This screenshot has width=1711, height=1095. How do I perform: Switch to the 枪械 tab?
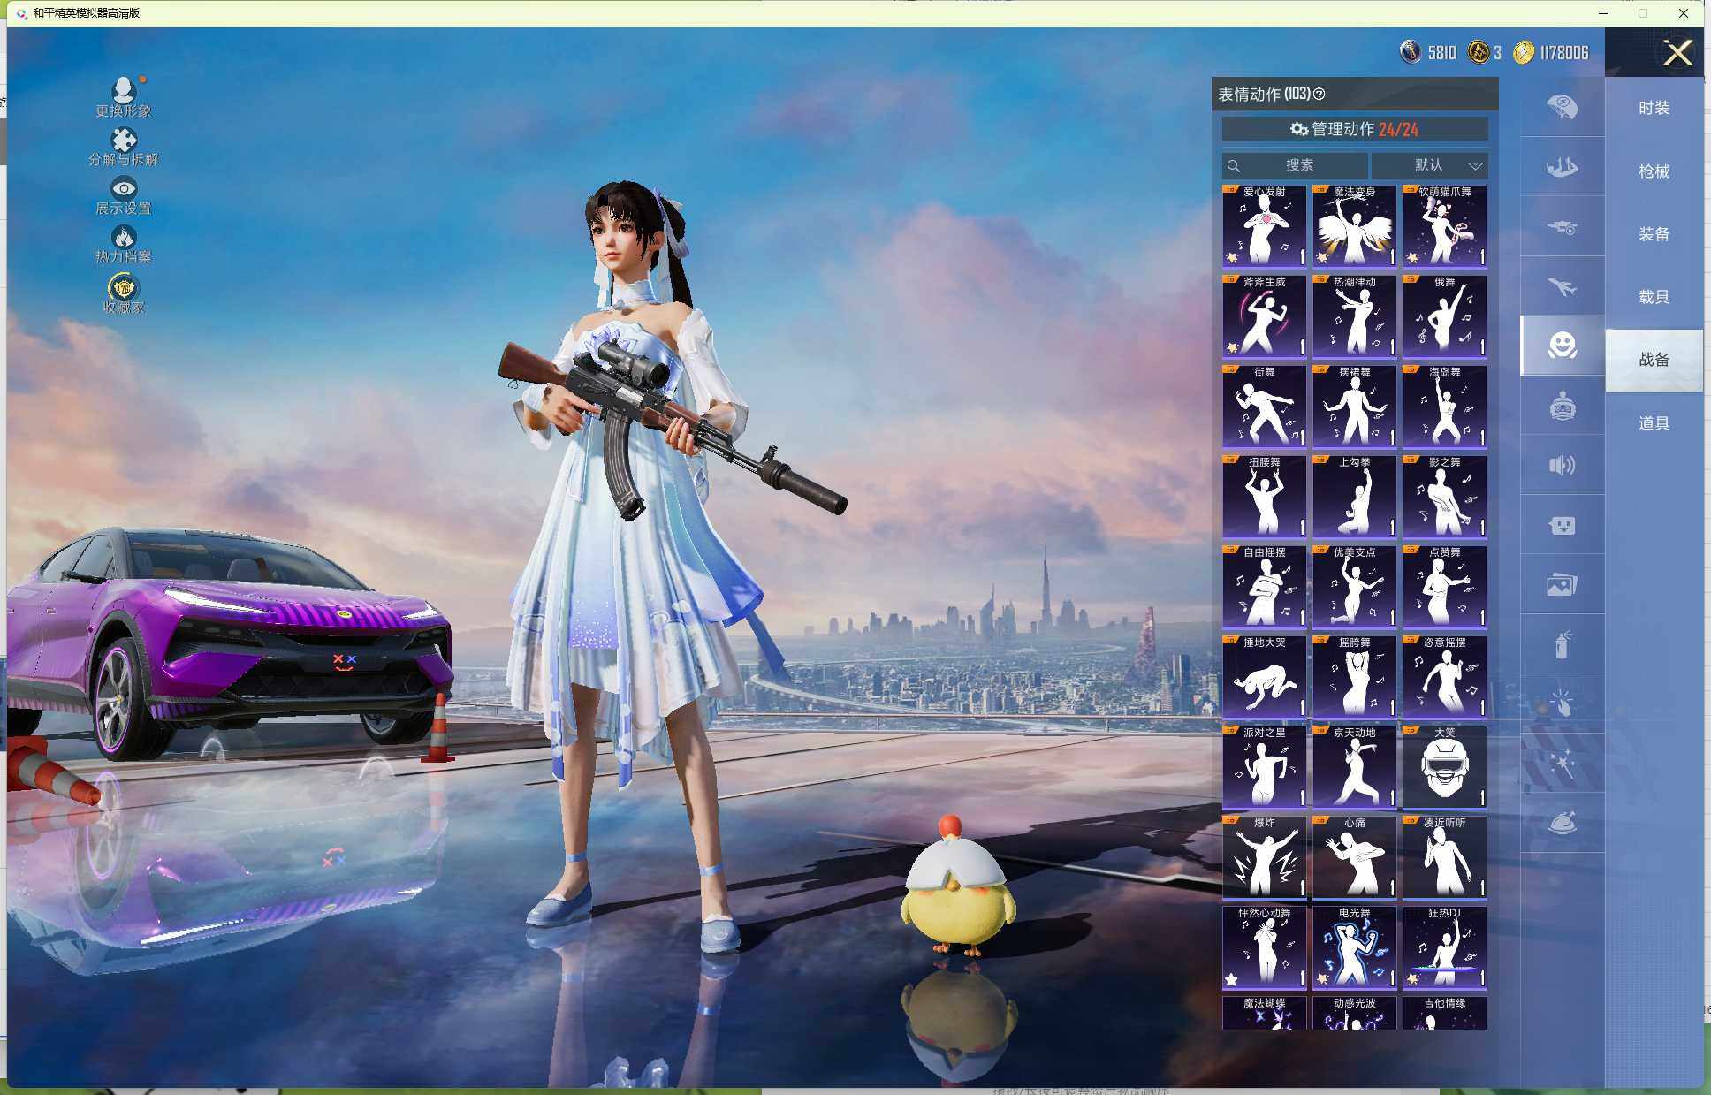click(1654, 171)
